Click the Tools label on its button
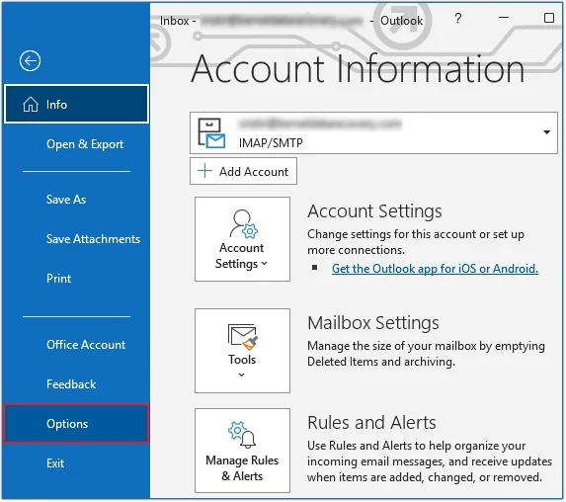The height and width of the screenshot is (502, 566). pyautogui.click(x=242, y=360)
